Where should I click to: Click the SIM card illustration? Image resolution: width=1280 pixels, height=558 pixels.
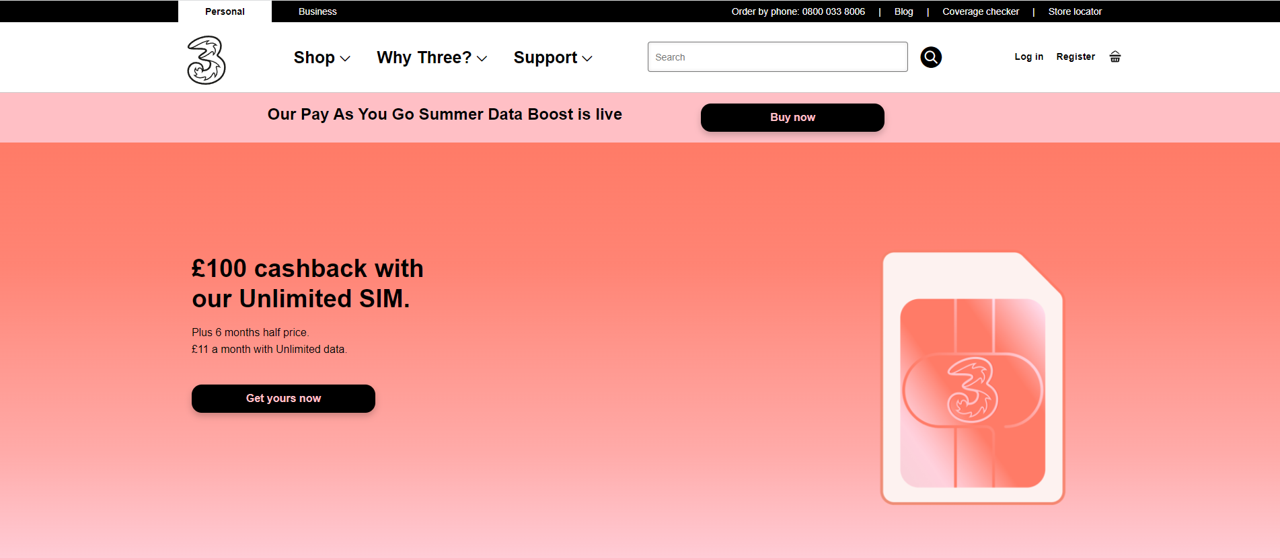(973, 378)
